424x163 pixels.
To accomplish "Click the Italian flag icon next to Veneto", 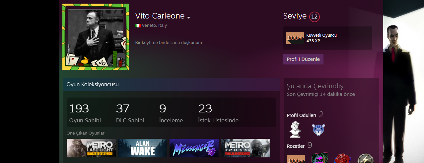I will 138,25.
